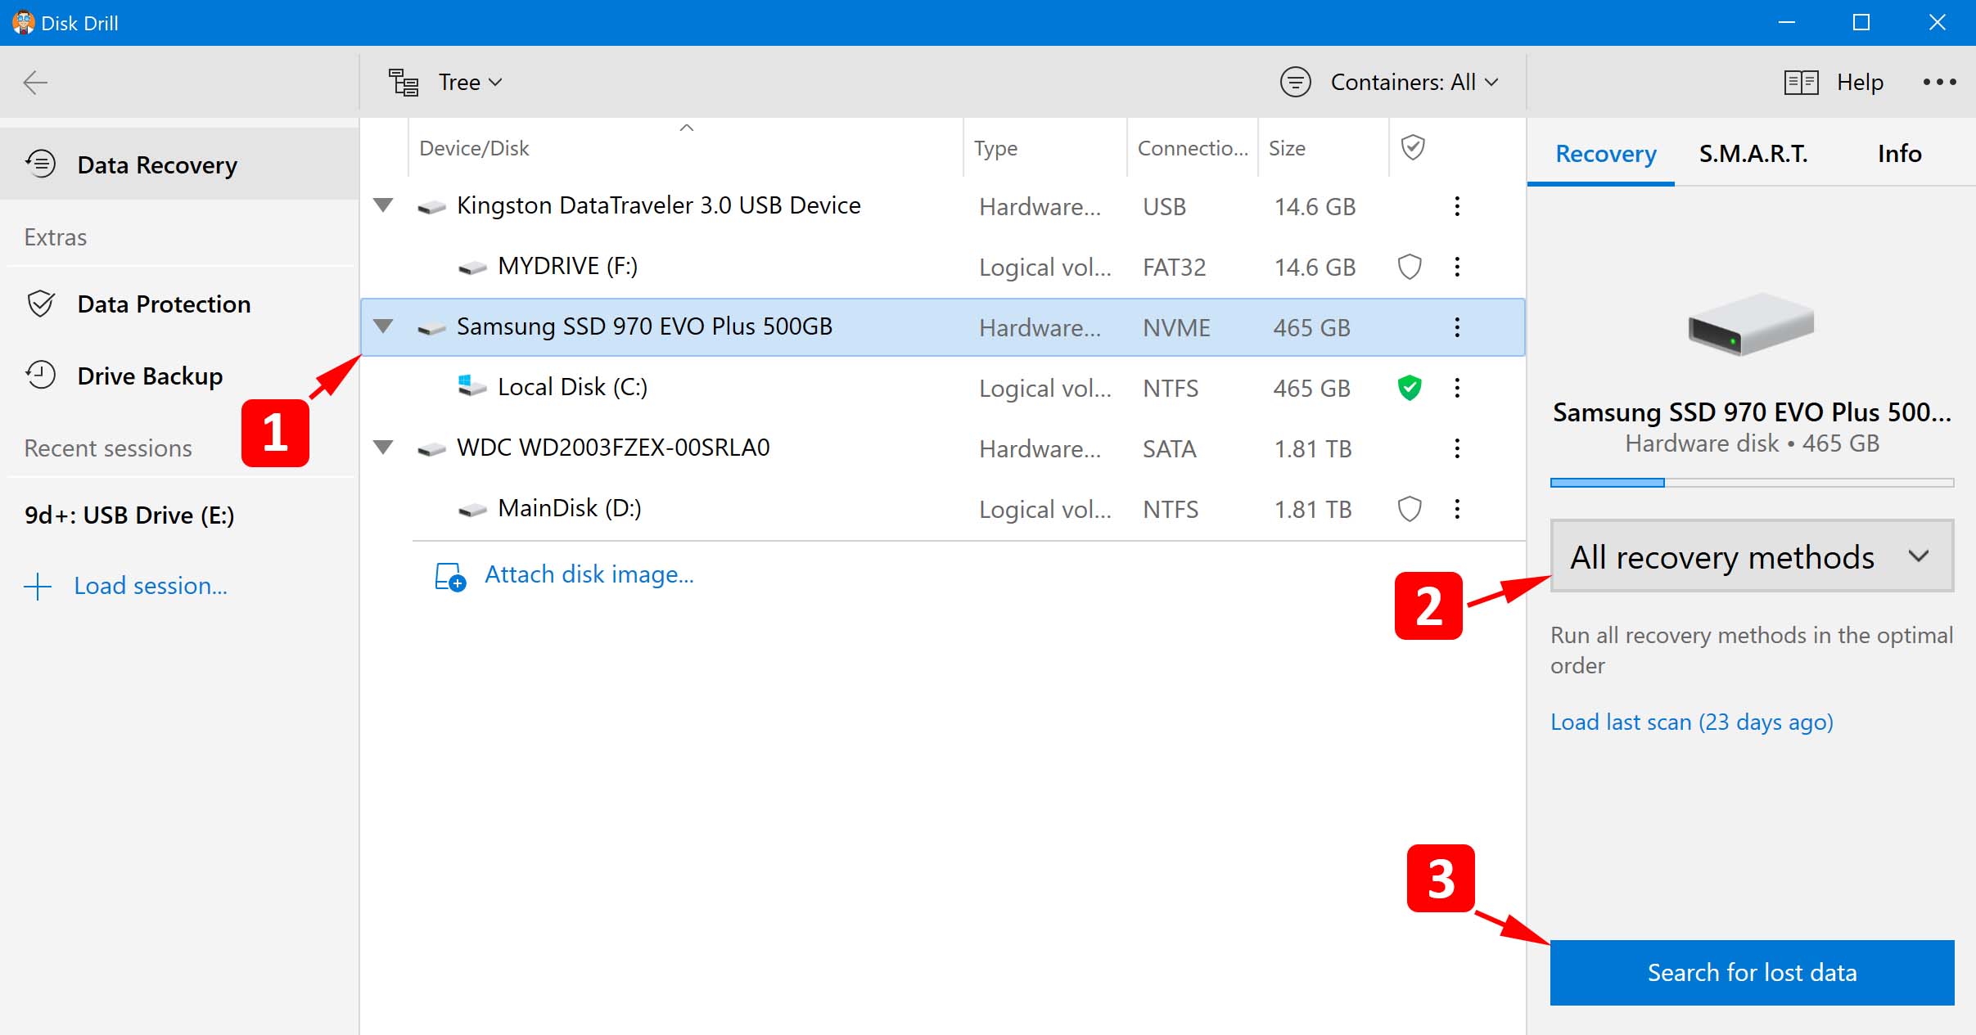Click the Disk Drill app logo
The height and width of the screenshot is (1035, 1976).
click(x=23, y=22)
